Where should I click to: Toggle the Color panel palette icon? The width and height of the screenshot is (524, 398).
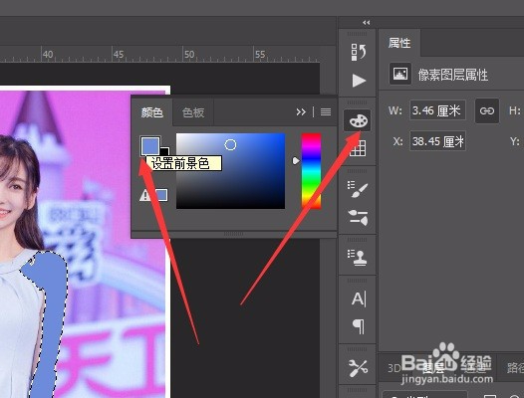(358, 120)
